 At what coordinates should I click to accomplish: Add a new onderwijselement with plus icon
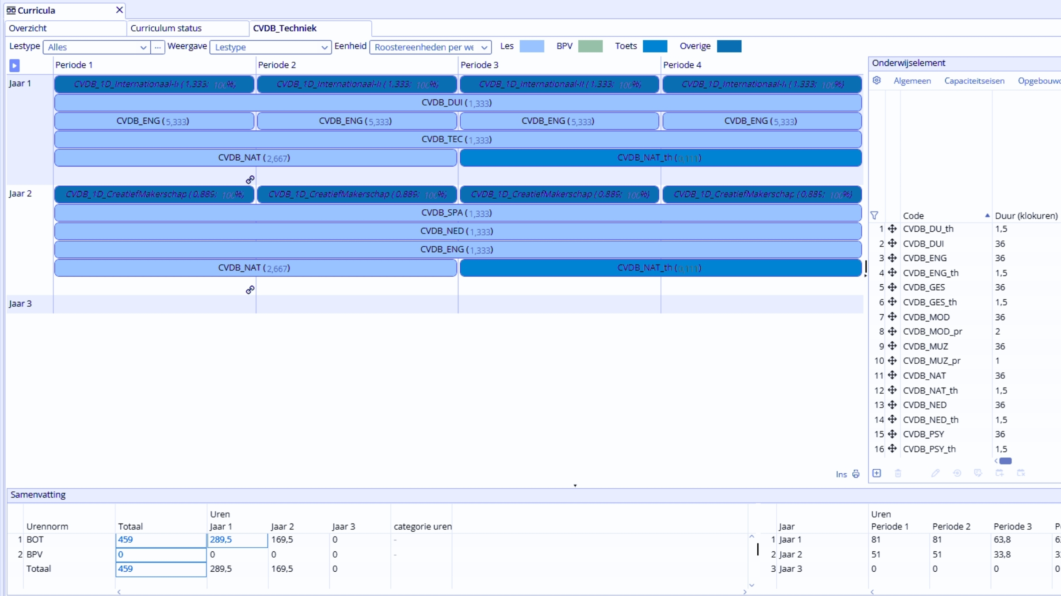[877, 473]
